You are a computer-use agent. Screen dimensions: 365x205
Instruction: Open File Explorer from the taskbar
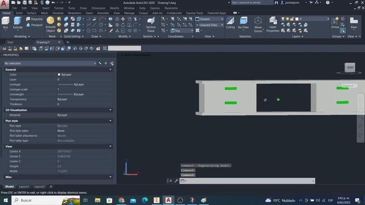click(x=98, y=200)
